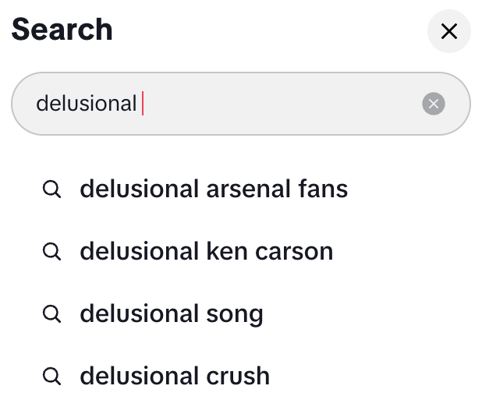The width and height of the screenshot is (482, 407).
Task: Click magnifier icon beside delusional song
Action: 51,314
